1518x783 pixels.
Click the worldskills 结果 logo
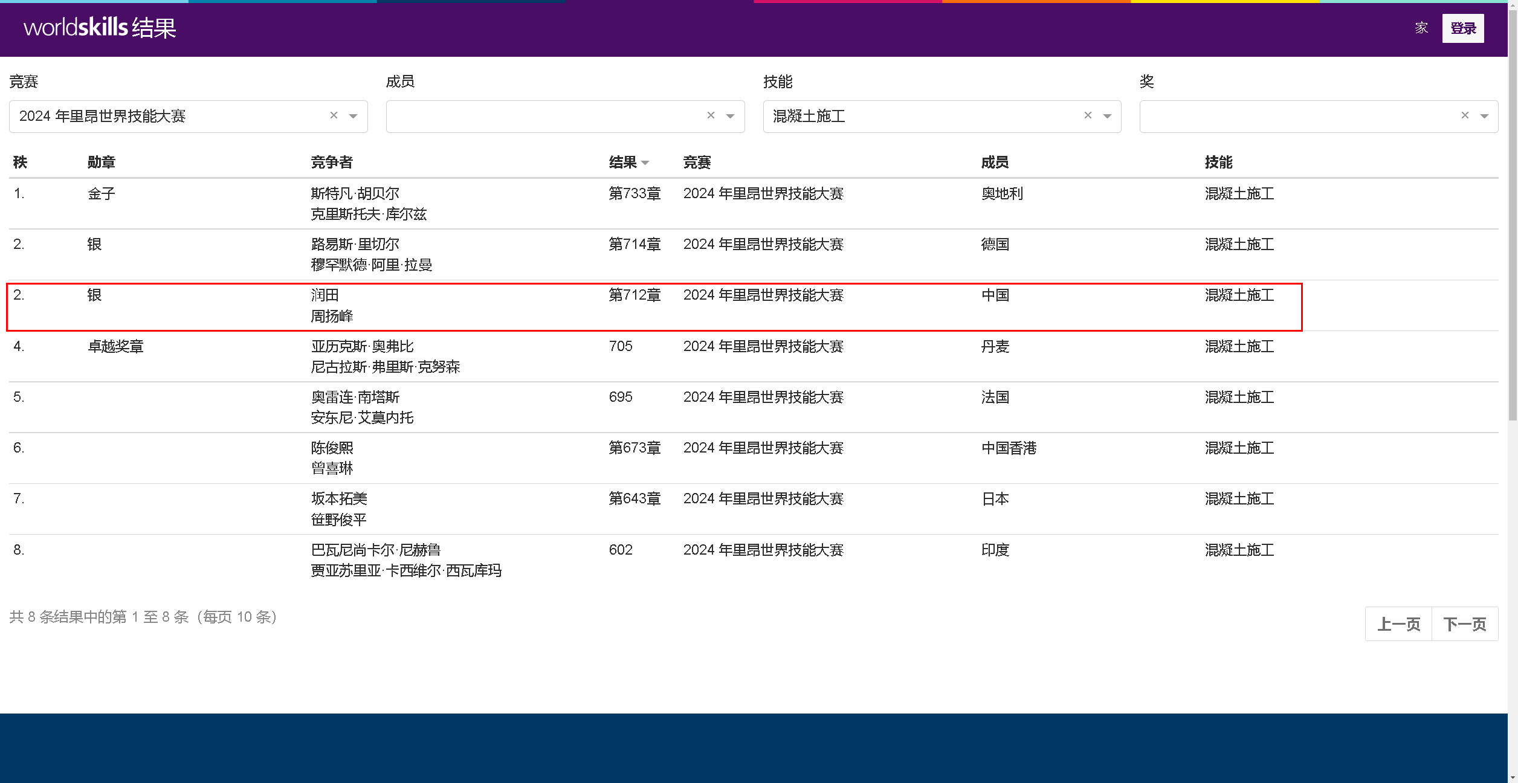click(x=100, y=28)
